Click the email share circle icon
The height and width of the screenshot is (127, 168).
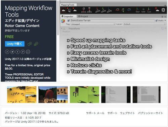click(x=28, y=52)
